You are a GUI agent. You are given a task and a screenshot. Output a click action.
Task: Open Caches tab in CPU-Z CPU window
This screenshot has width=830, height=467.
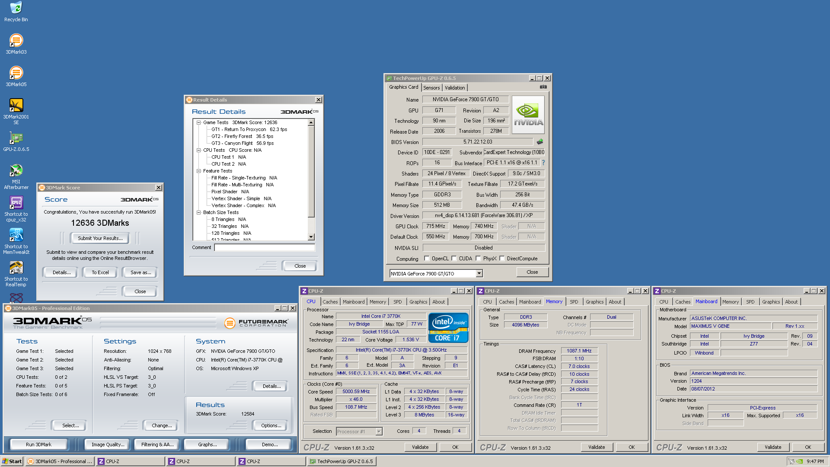pos(330,302)
